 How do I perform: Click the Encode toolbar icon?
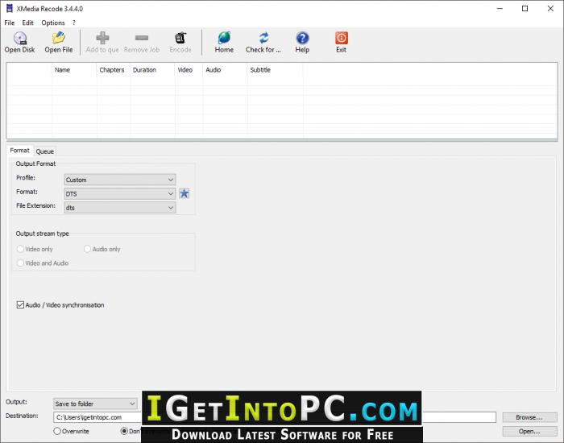point(180,38)
